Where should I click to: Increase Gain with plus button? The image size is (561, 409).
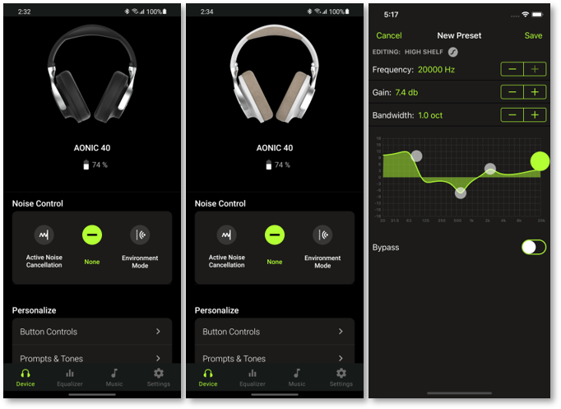(x=535, y=92)
